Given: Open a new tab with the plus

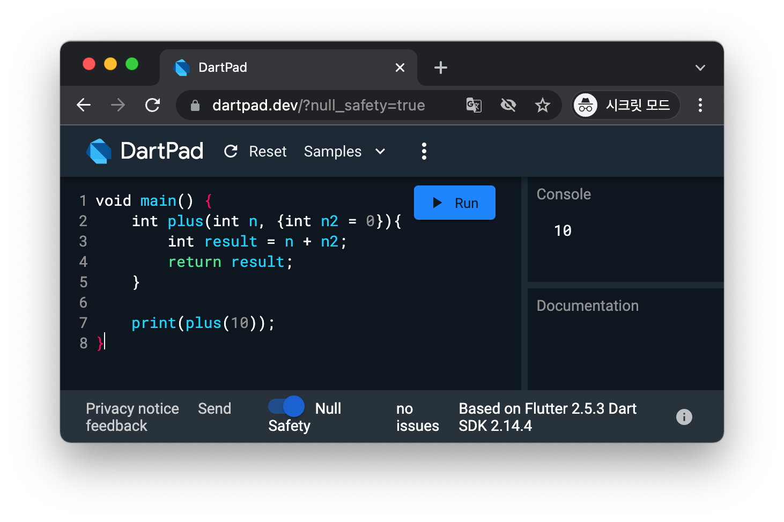Looking at the screenshot, I should (x=441, y=68).
